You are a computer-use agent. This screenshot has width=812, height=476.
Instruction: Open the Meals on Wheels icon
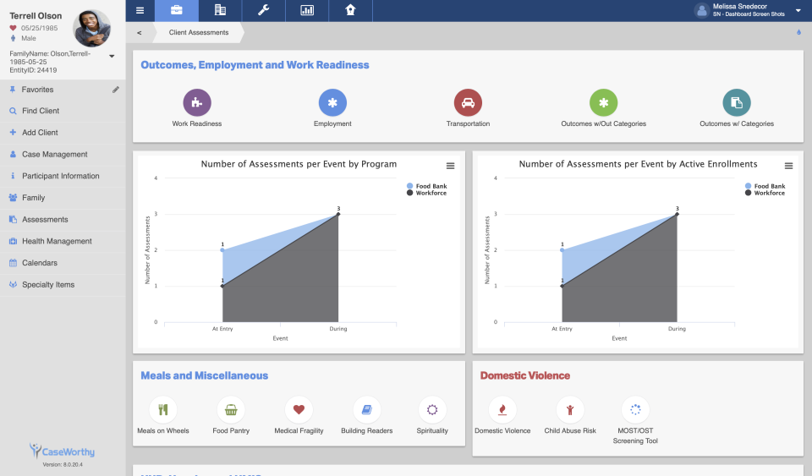pos(163,410)
